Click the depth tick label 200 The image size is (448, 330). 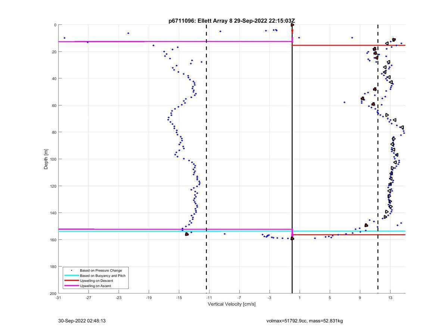pyautogui.click(x=53, y=293)
